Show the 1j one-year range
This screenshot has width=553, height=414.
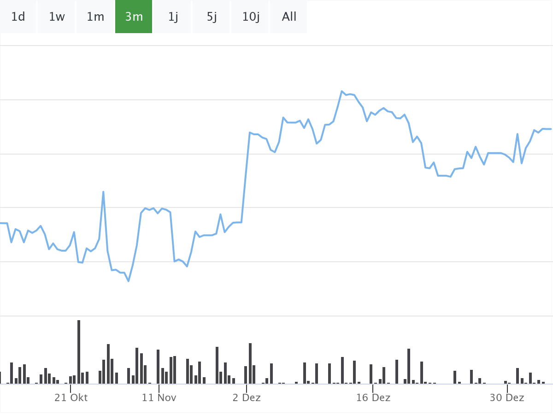pyautogui.click(x=173, y=17)
